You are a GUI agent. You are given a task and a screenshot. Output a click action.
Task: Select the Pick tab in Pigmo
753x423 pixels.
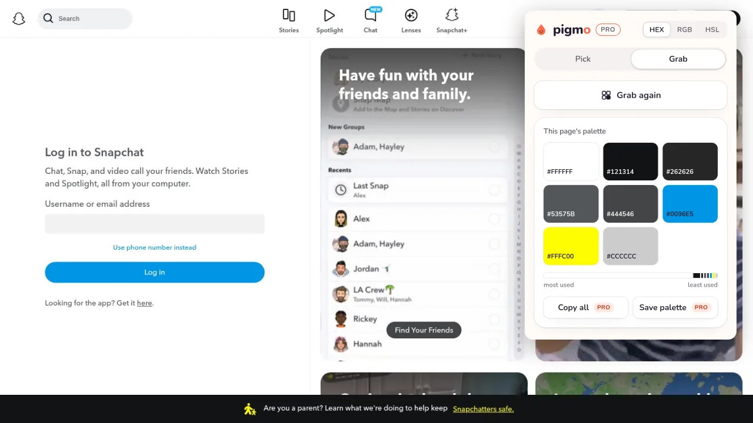[x=583, y=59]
